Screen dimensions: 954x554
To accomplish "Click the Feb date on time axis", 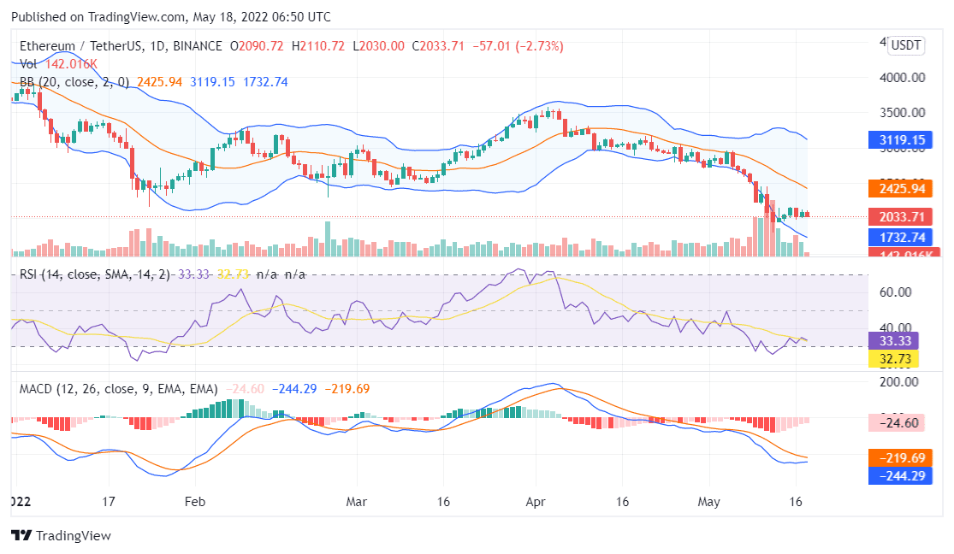I will click(x=195, y=503).
